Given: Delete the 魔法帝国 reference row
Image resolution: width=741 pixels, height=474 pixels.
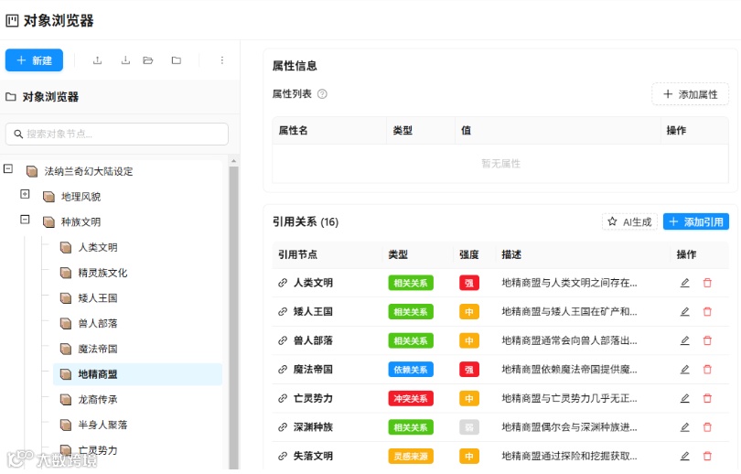Looking at the screenshot, I should pyautogui.click(x=707, y=370).
